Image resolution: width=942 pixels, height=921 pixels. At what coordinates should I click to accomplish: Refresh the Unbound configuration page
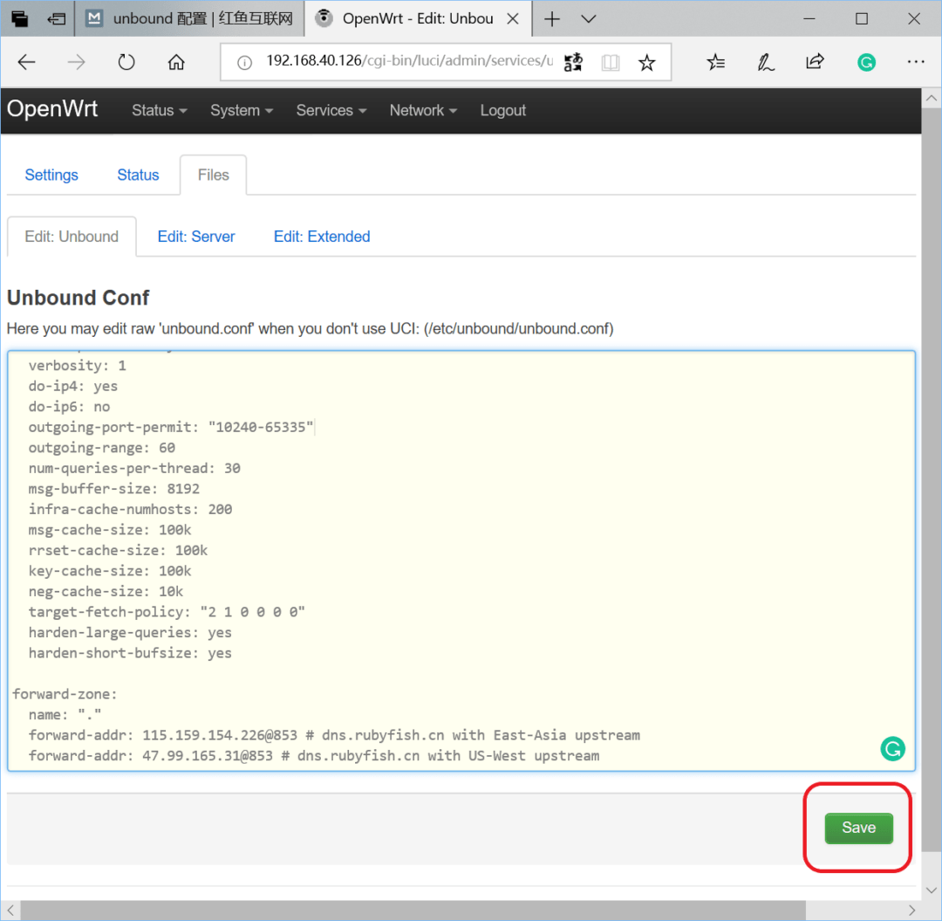[126, 61]
